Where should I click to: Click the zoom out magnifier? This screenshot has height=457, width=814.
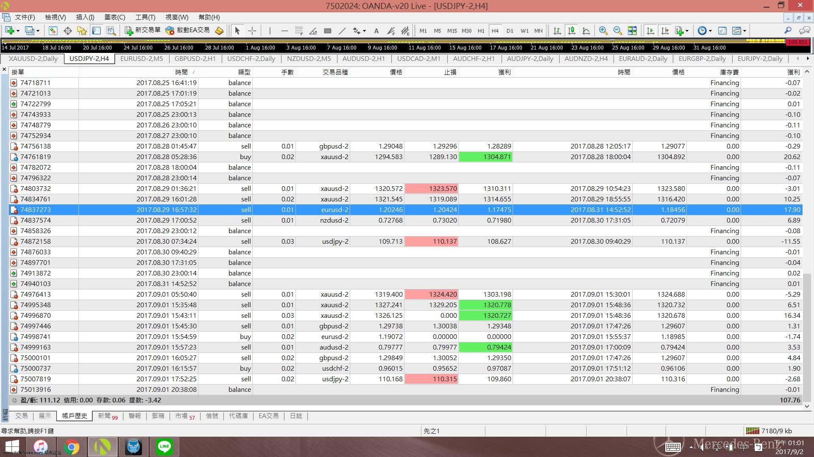(617, 30)
